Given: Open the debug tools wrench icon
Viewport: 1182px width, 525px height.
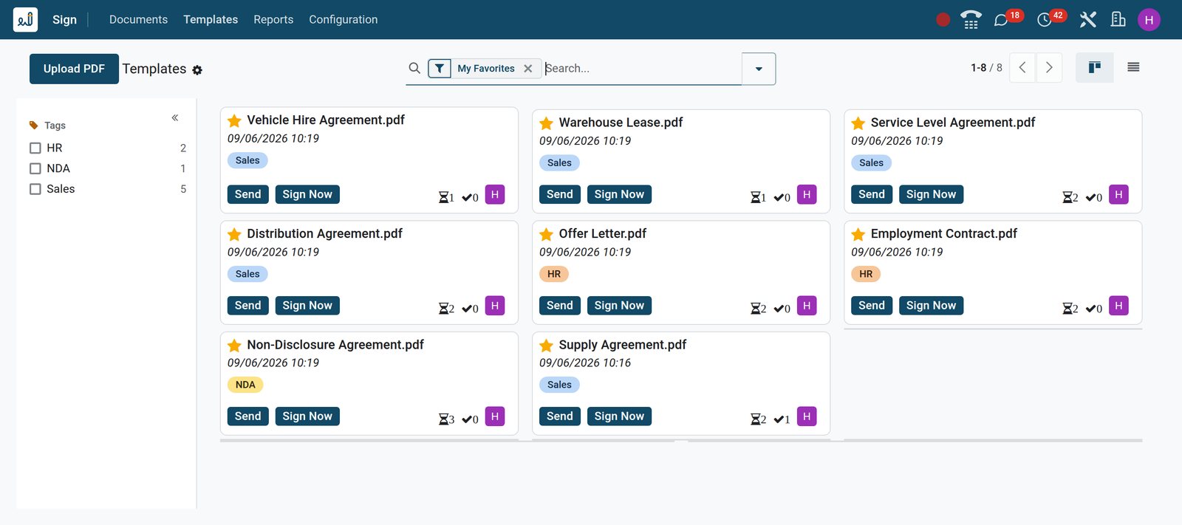Looking at the screenshot, I should 1087,20.
